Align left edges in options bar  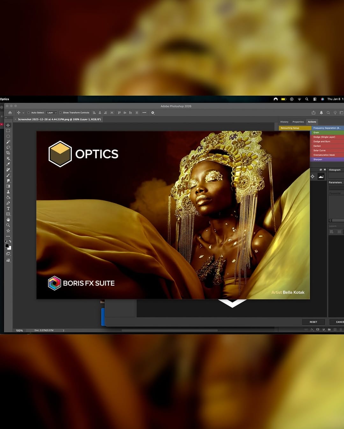tap(94, 113)
